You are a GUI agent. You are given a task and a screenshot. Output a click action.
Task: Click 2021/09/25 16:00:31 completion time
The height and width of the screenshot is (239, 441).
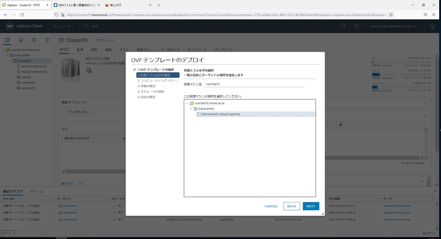coord(343,206)
